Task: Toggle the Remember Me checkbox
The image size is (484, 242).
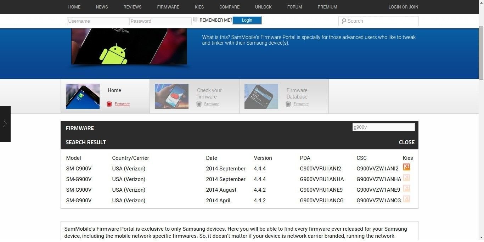Action: point(195,19)
